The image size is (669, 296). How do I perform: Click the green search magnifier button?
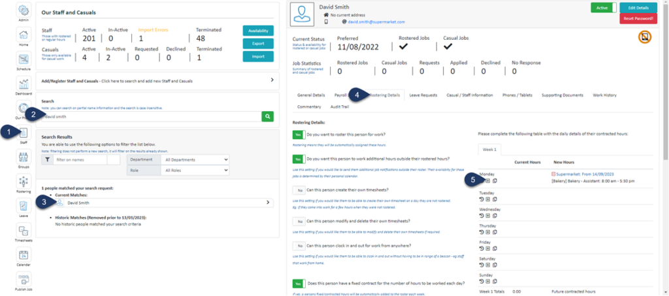point(267,116)
